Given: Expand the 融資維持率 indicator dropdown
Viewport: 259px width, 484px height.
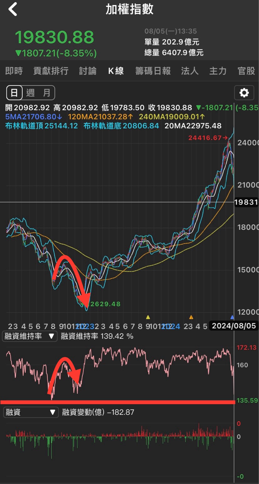Looking at the screenshot, I should pos(30,336).
